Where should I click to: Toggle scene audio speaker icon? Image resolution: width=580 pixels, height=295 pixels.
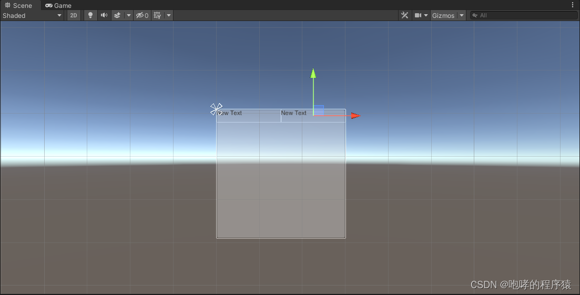104,15
